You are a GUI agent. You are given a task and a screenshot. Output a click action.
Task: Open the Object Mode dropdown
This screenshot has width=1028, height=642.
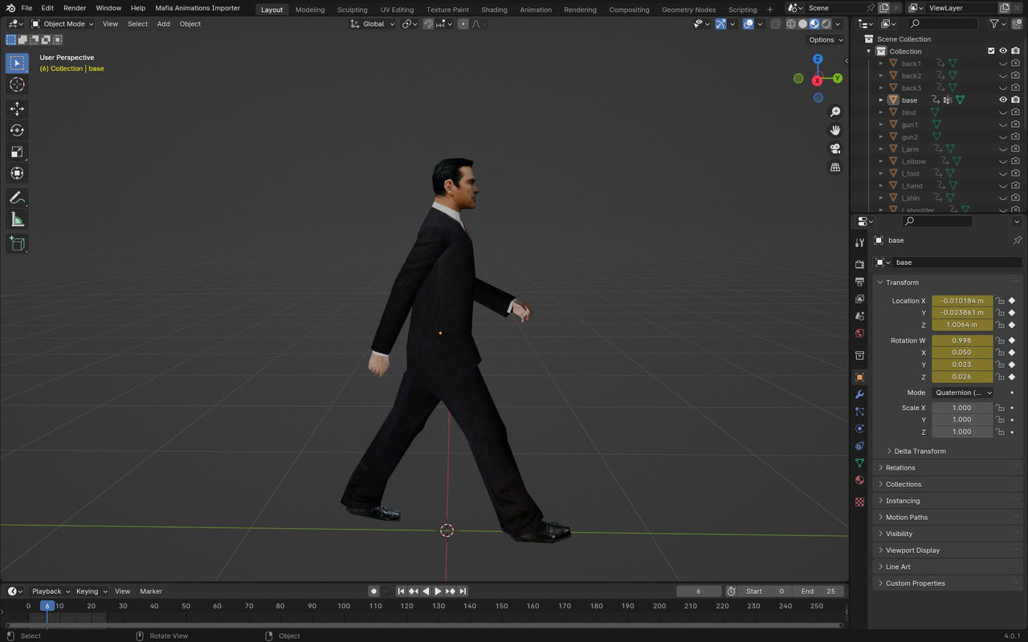coord(63,24)
